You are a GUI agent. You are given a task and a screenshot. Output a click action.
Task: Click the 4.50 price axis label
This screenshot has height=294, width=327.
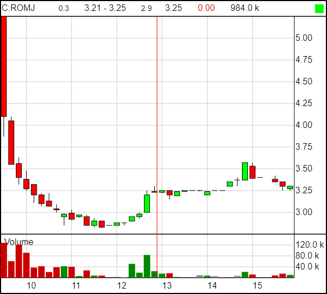(304, 82)
